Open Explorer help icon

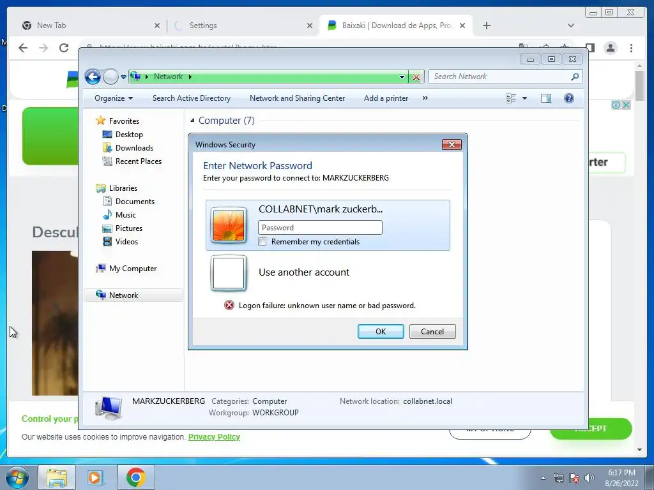[x=569, y=98]
